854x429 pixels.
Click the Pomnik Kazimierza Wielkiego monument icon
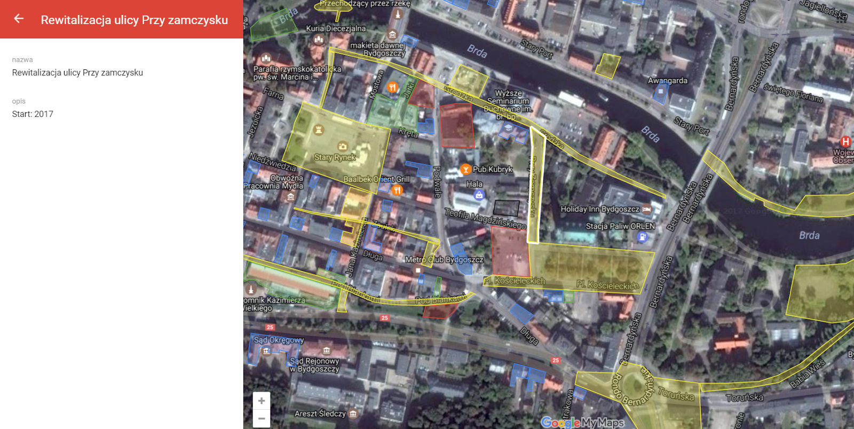pos(251,289)
